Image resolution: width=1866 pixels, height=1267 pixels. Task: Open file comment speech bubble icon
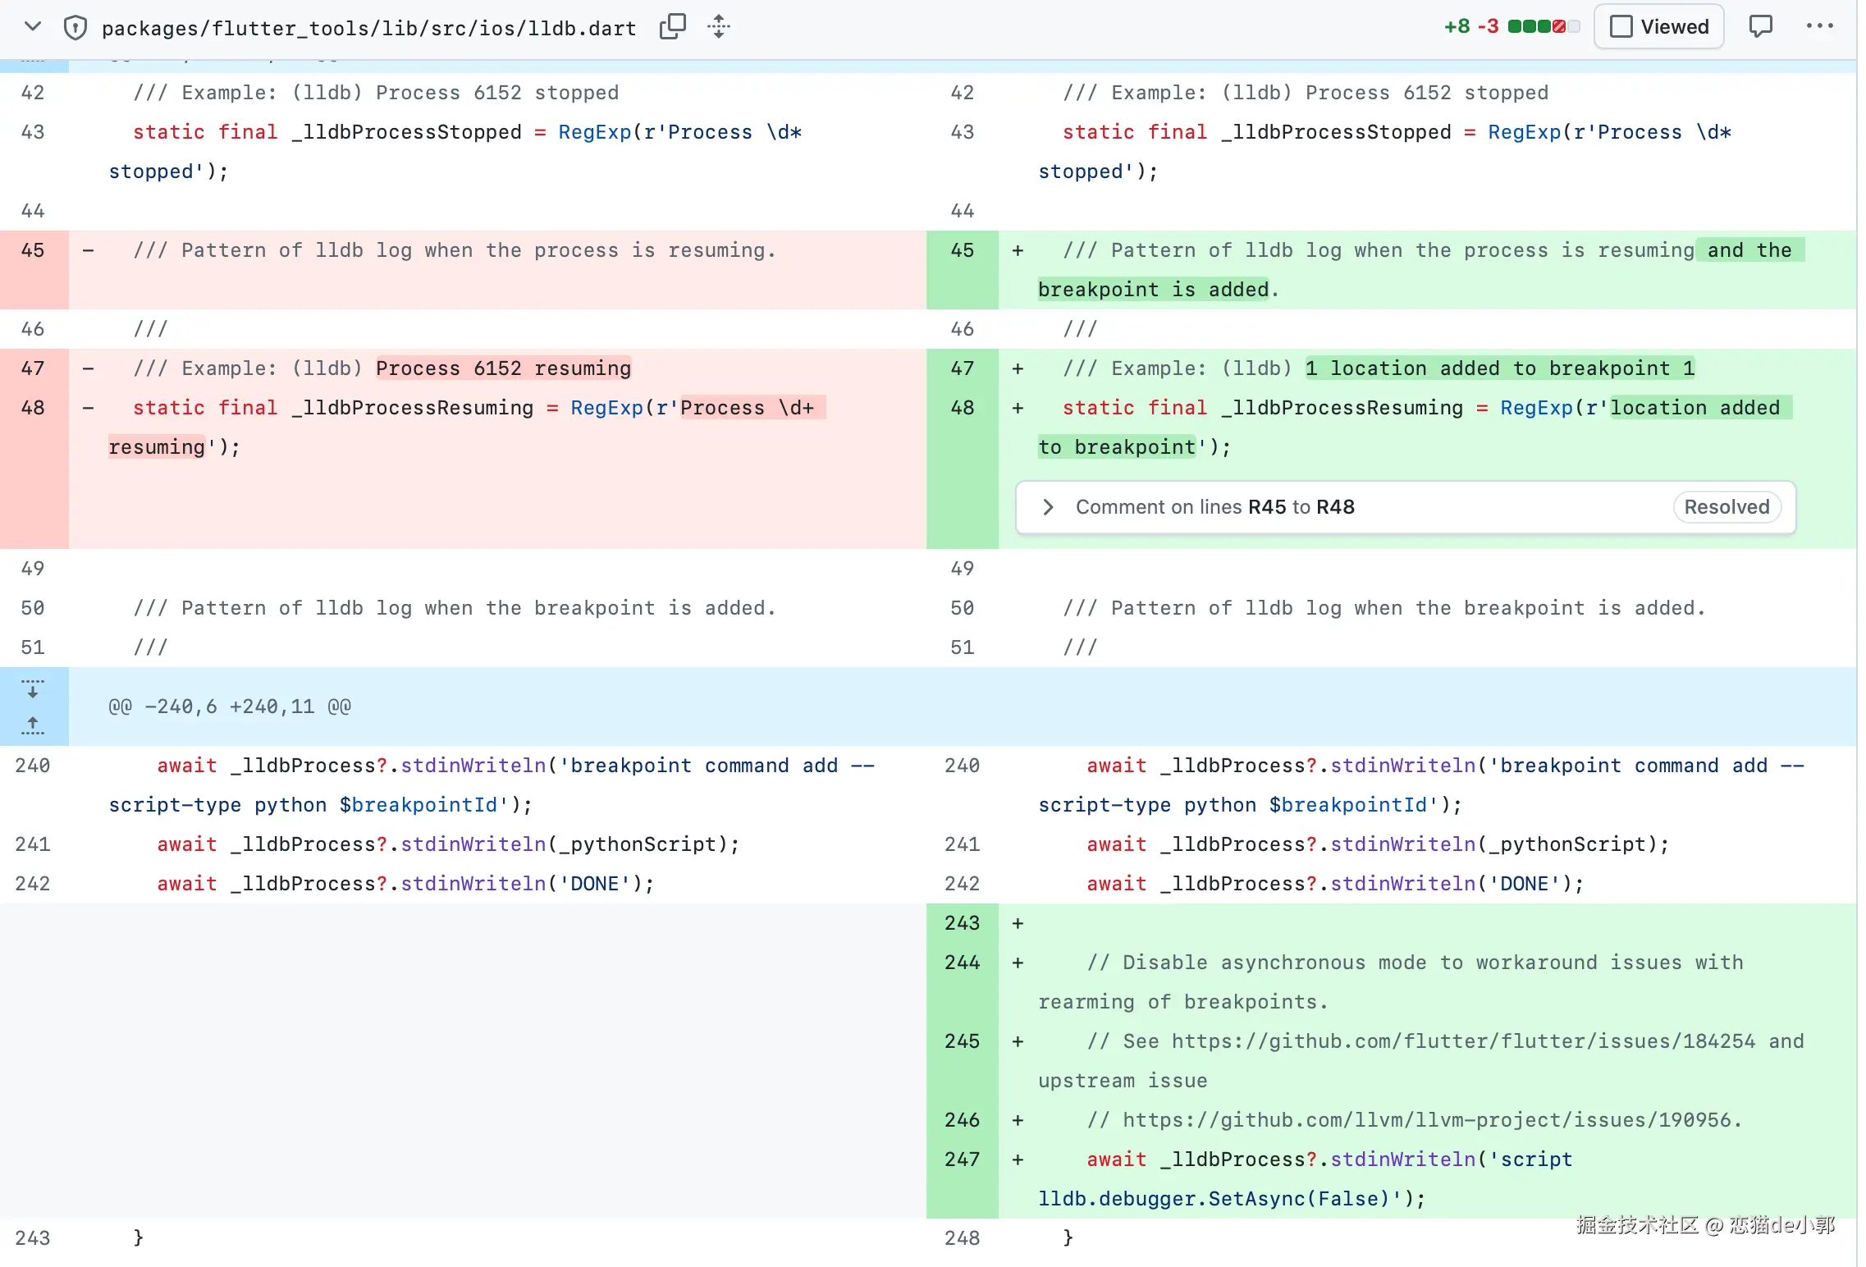[x=1760, y=26]
